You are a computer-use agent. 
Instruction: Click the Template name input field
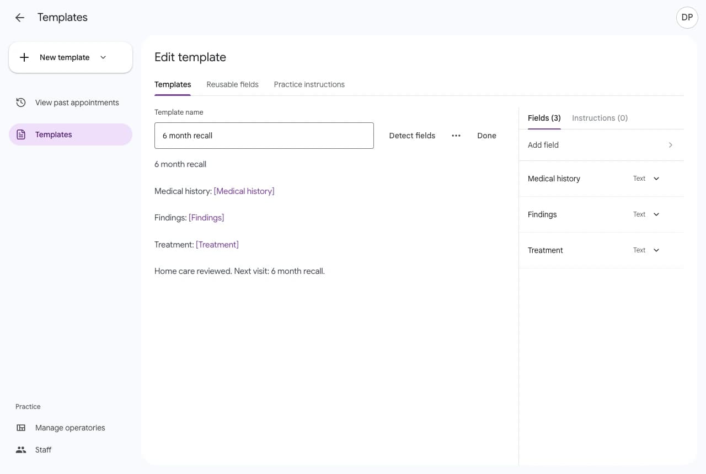(264, 136)
